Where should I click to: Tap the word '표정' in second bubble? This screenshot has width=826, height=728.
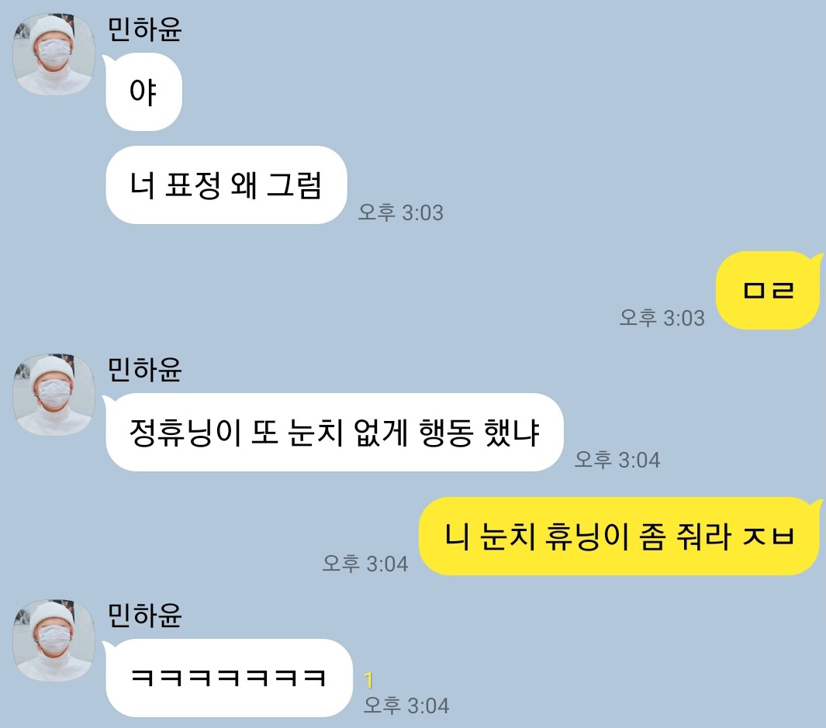point(193,185)
